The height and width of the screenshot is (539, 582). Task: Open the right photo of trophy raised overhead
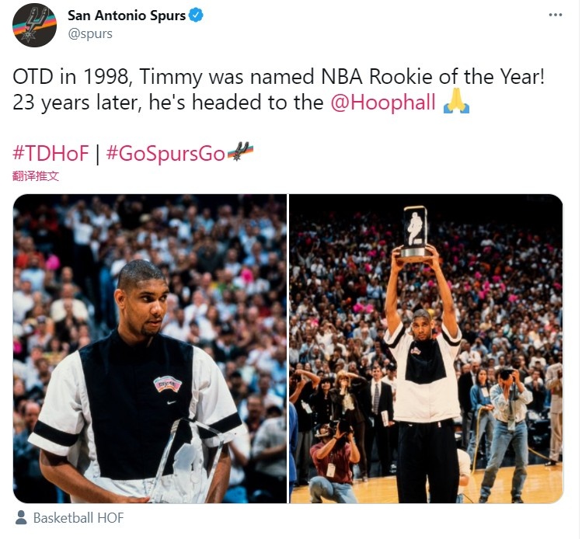coord(426,349)
